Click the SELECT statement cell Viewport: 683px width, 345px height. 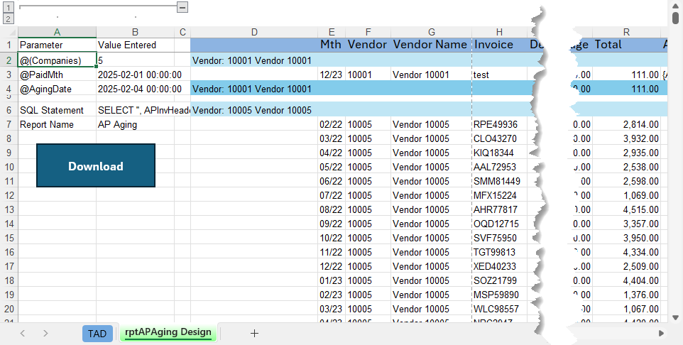[143, 110]
